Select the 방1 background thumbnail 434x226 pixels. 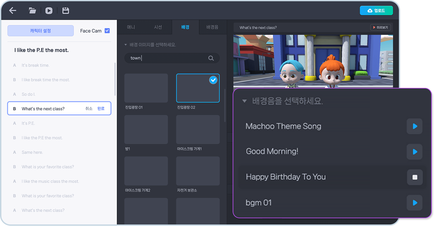pyautogui.click(x=146, y=129)
